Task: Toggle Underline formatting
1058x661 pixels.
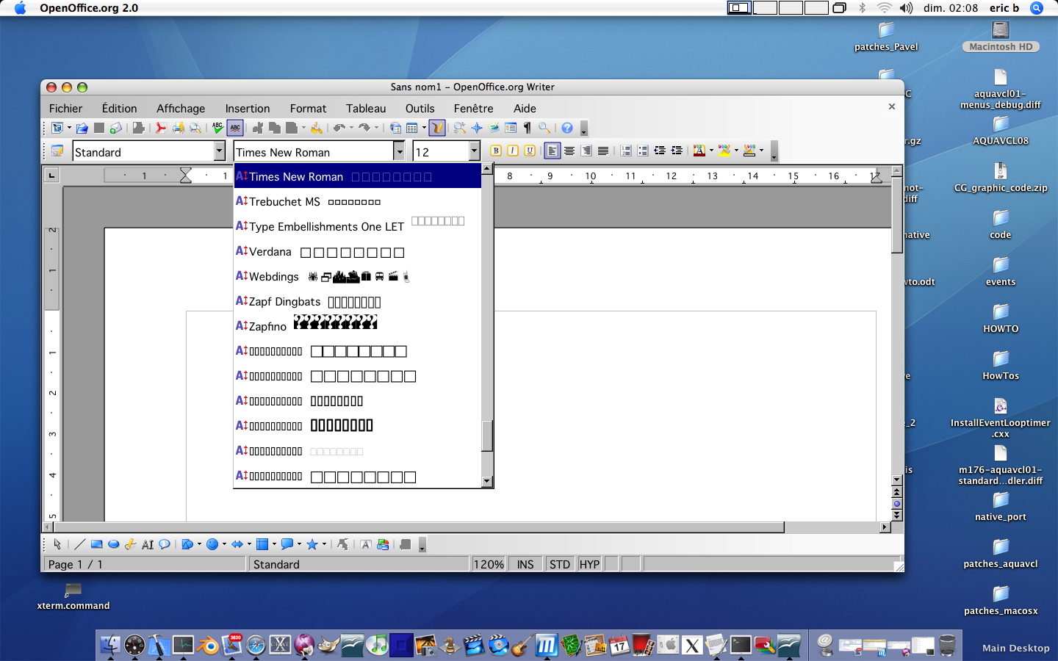Action: point(530,151)
